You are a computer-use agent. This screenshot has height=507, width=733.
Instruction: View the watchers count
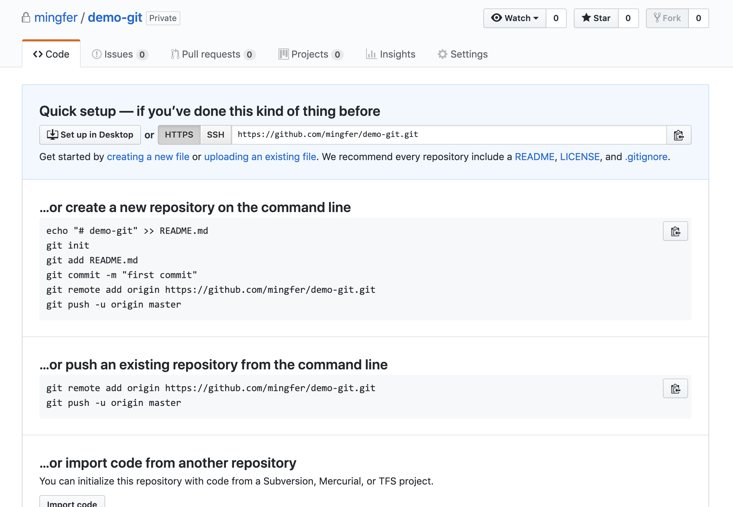click(556, 18)
